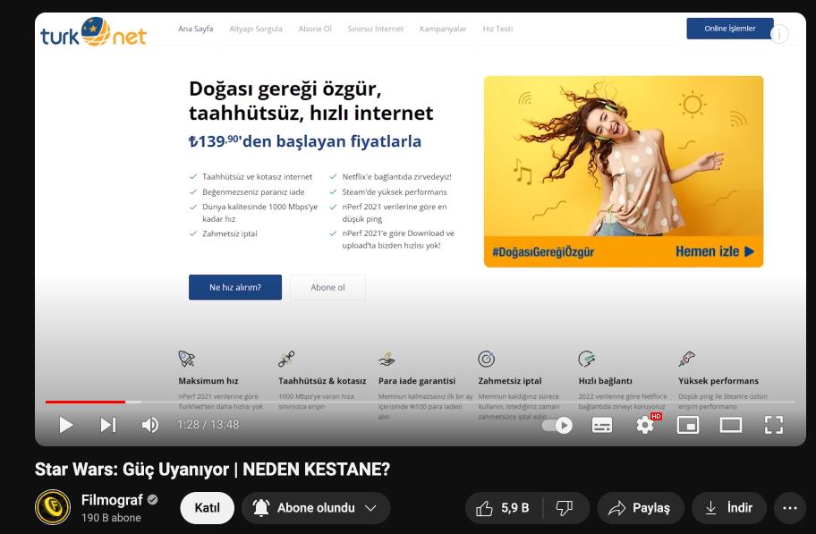
Task: Open Ana Sayfa menu item
Action: [196, 29]
